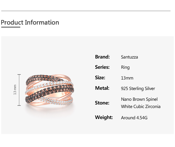Click the word 'Information' in the heading
The image size is (175, 147).
click(42, 22)
